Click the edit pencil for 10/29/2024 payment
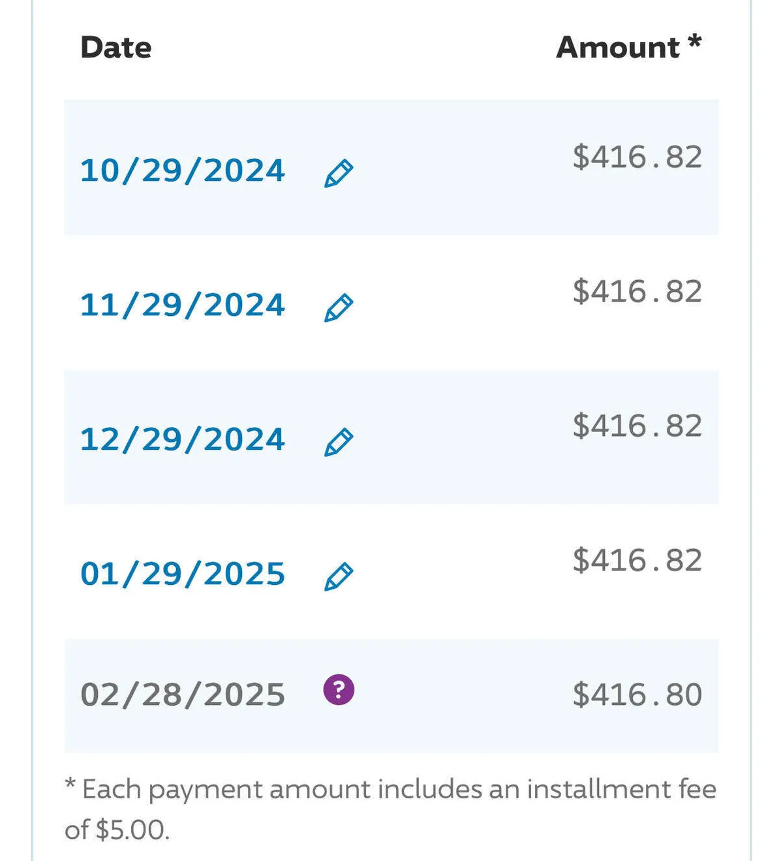The width and height of the screenshot is (783, 861). point(339,174)
